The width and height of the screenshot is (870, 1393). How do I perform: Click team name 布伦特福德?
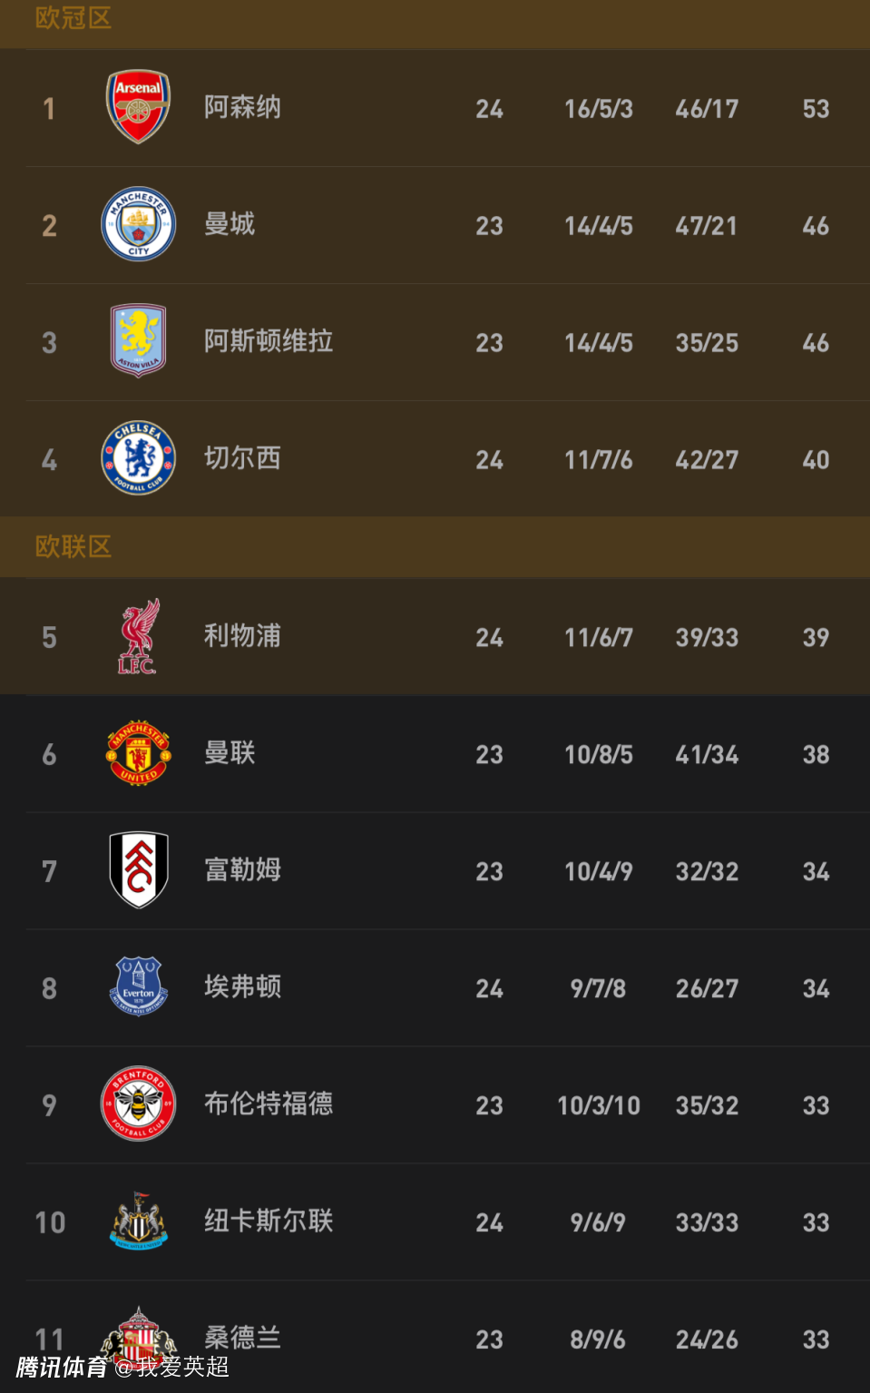click(269, 1104)
